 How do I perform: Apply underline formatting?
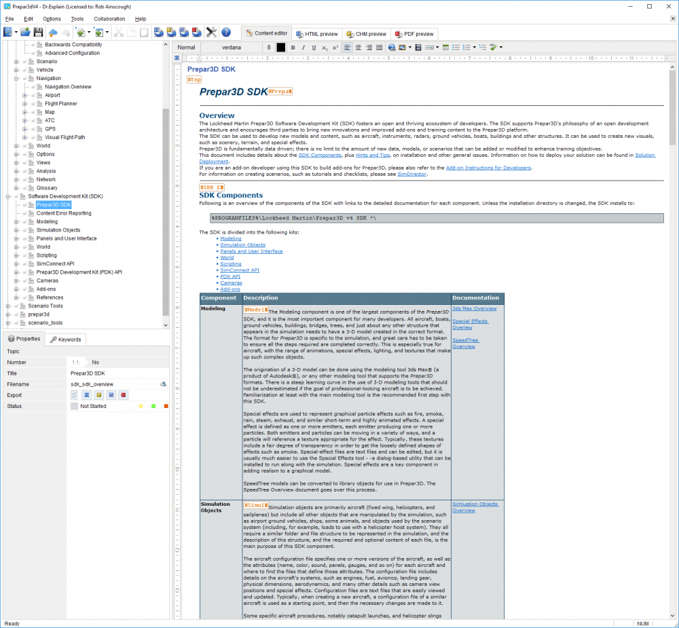tap(314, 48)
